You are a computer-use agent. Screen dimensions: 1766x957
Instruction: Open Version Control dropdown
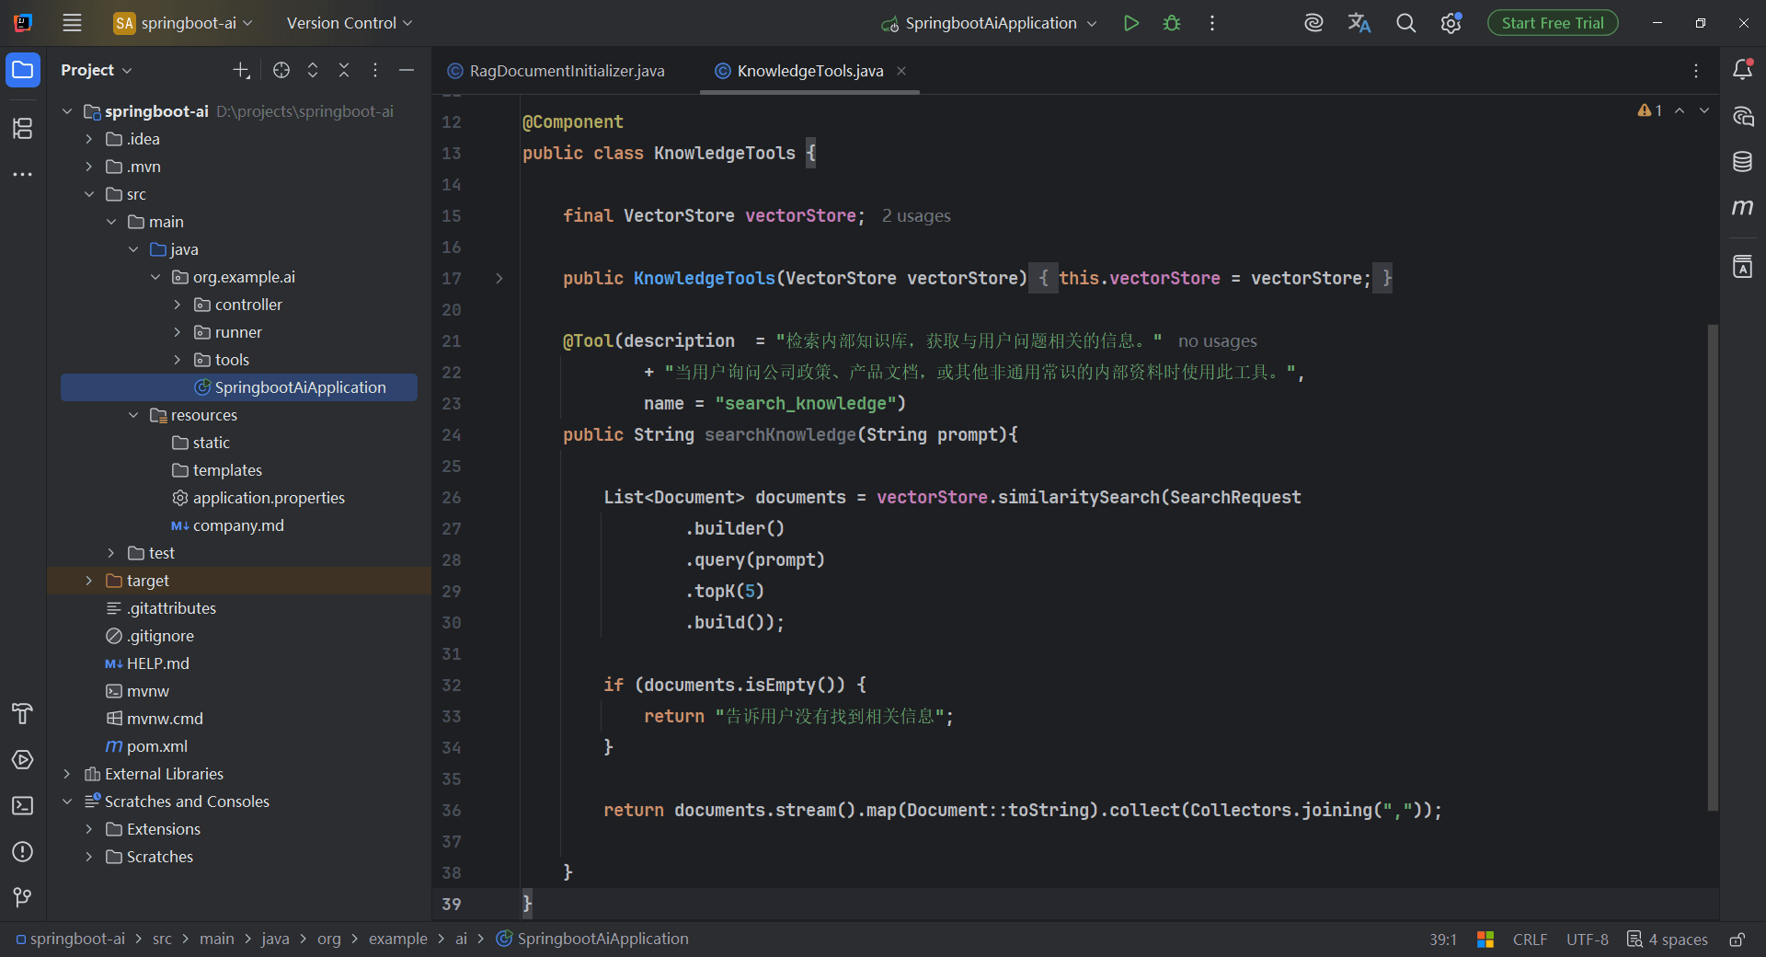point(350,23)
